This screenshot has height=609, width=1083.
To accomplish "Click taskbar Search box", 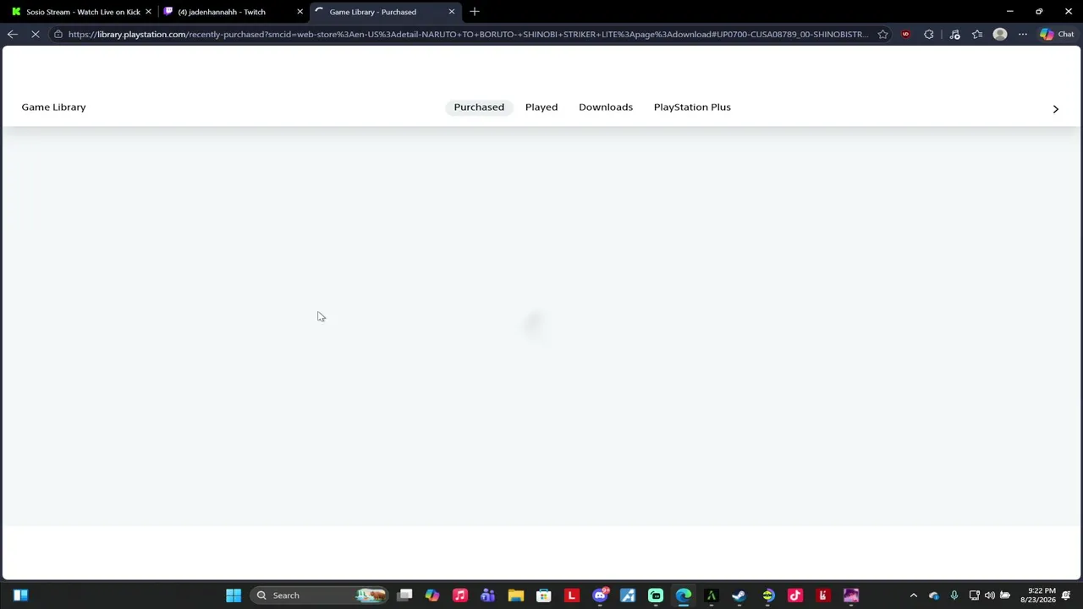I will point(319,595).
